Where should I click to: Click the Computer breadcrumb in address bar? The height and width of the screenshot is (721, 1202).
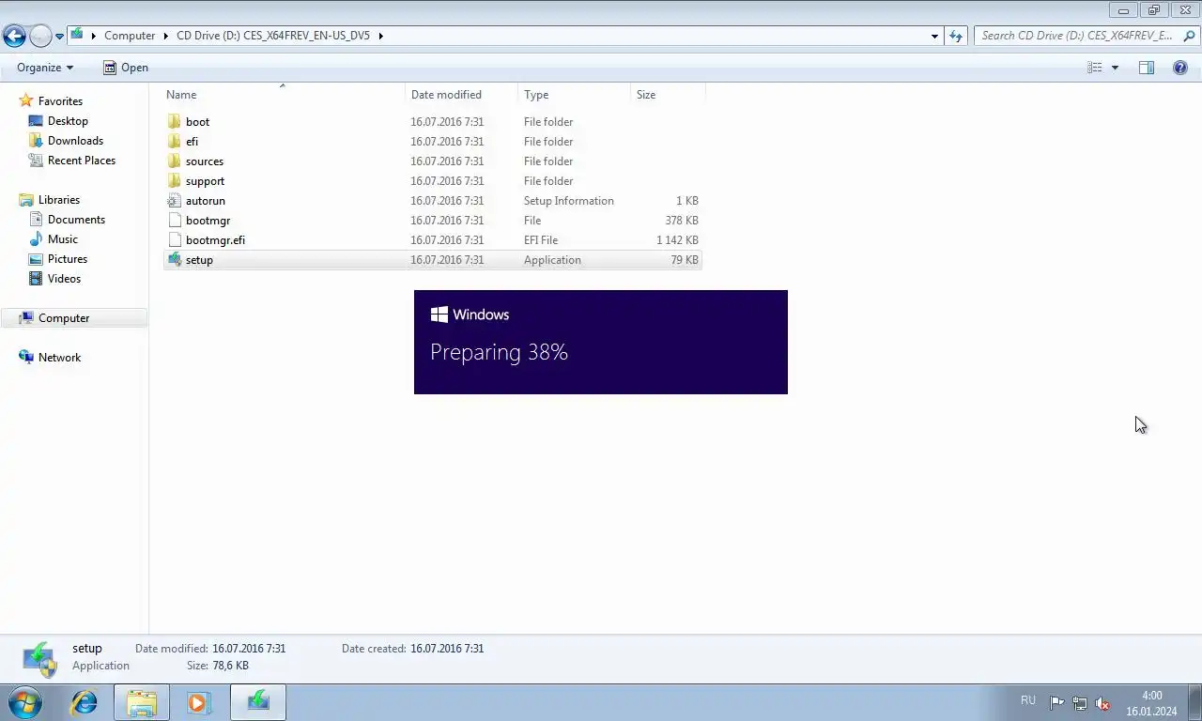point(130,36)
